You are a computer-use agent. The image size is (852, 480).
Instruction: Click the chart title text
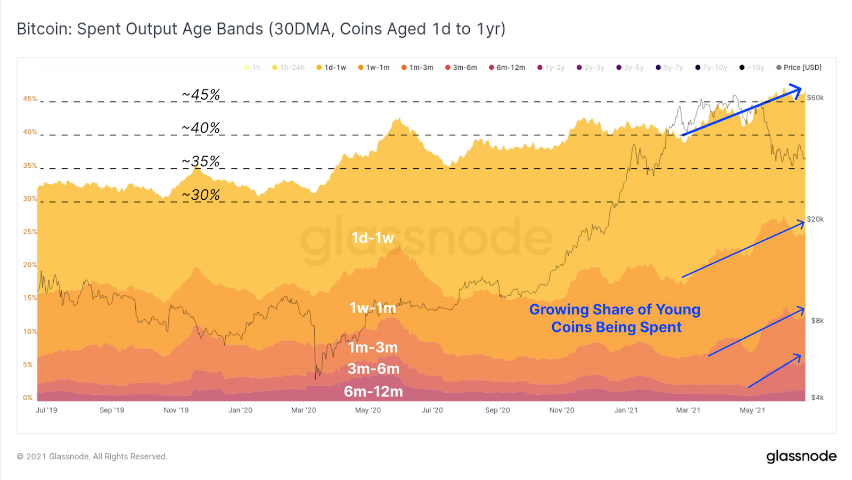261,29
